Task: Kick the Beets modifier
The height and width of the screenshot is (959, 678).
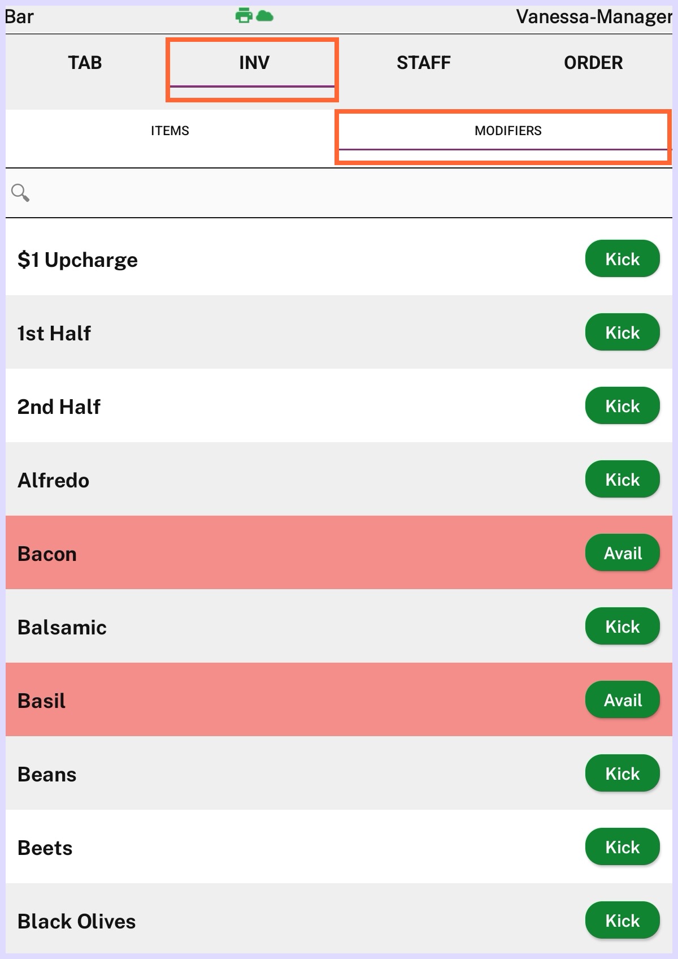Action: 622,847
